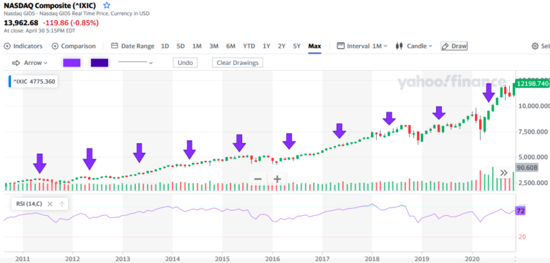550x263 pixels.
Task: Select the 6M range
Action: [x=231, y=46]
